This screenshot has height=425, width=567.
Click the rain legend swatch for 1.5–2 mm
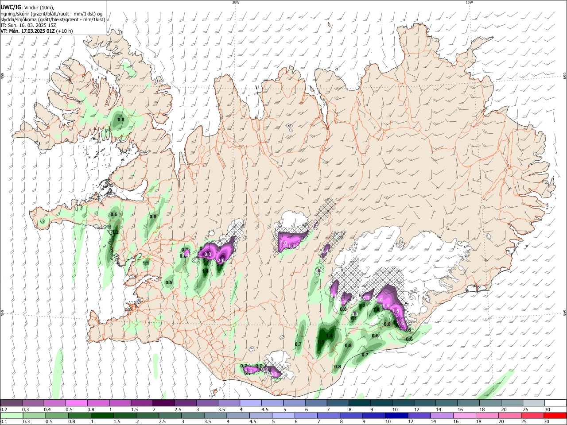pyautogui.click(x=124, y=415)
